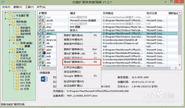Toggle the .bmp extension checkbox
Screen dimensions: 185x108
[x=40, y=27]
